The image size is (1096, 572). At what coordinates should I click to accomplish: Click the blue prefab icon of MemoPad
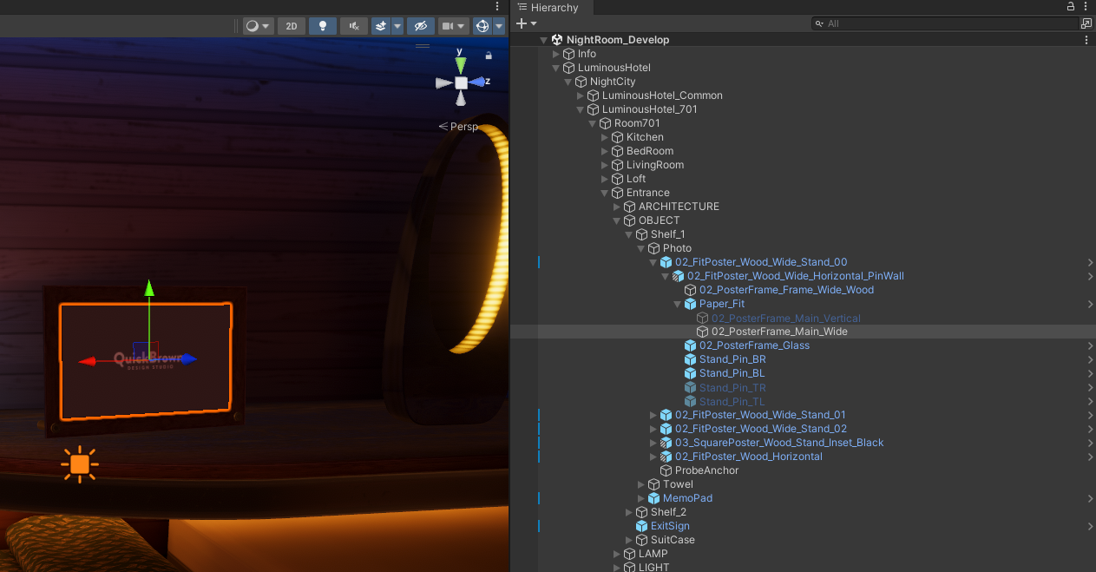pos(654,498)
